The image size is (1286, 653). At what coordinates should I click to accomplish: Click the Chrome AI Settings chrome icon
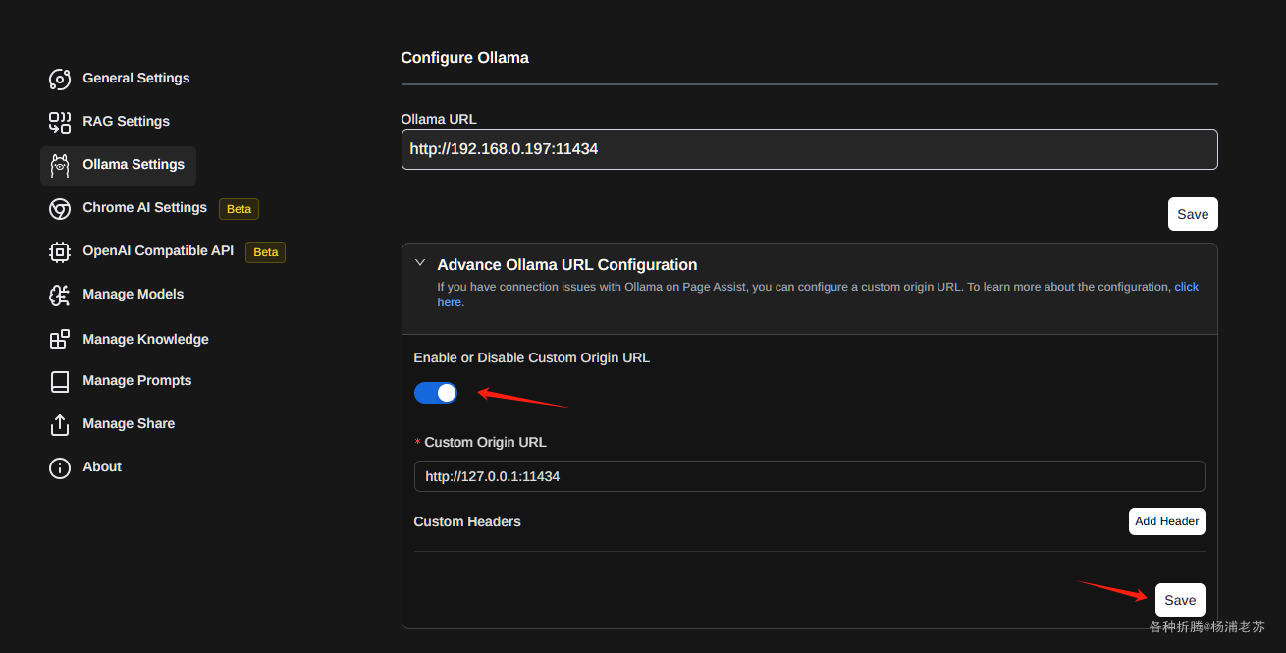click(60, 208)
